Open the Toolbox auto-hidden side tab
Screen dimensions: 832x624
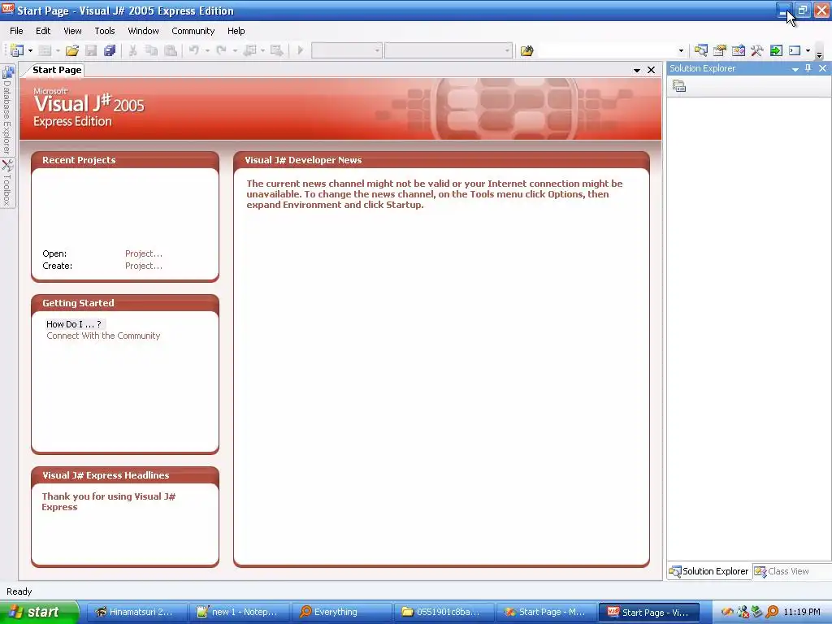coord(7,183)
